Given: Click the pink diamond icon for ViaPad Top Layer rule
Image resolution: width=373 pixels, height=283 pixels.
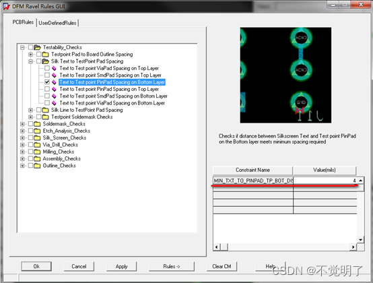Looking at the screenshot, I should coord(55,68).
